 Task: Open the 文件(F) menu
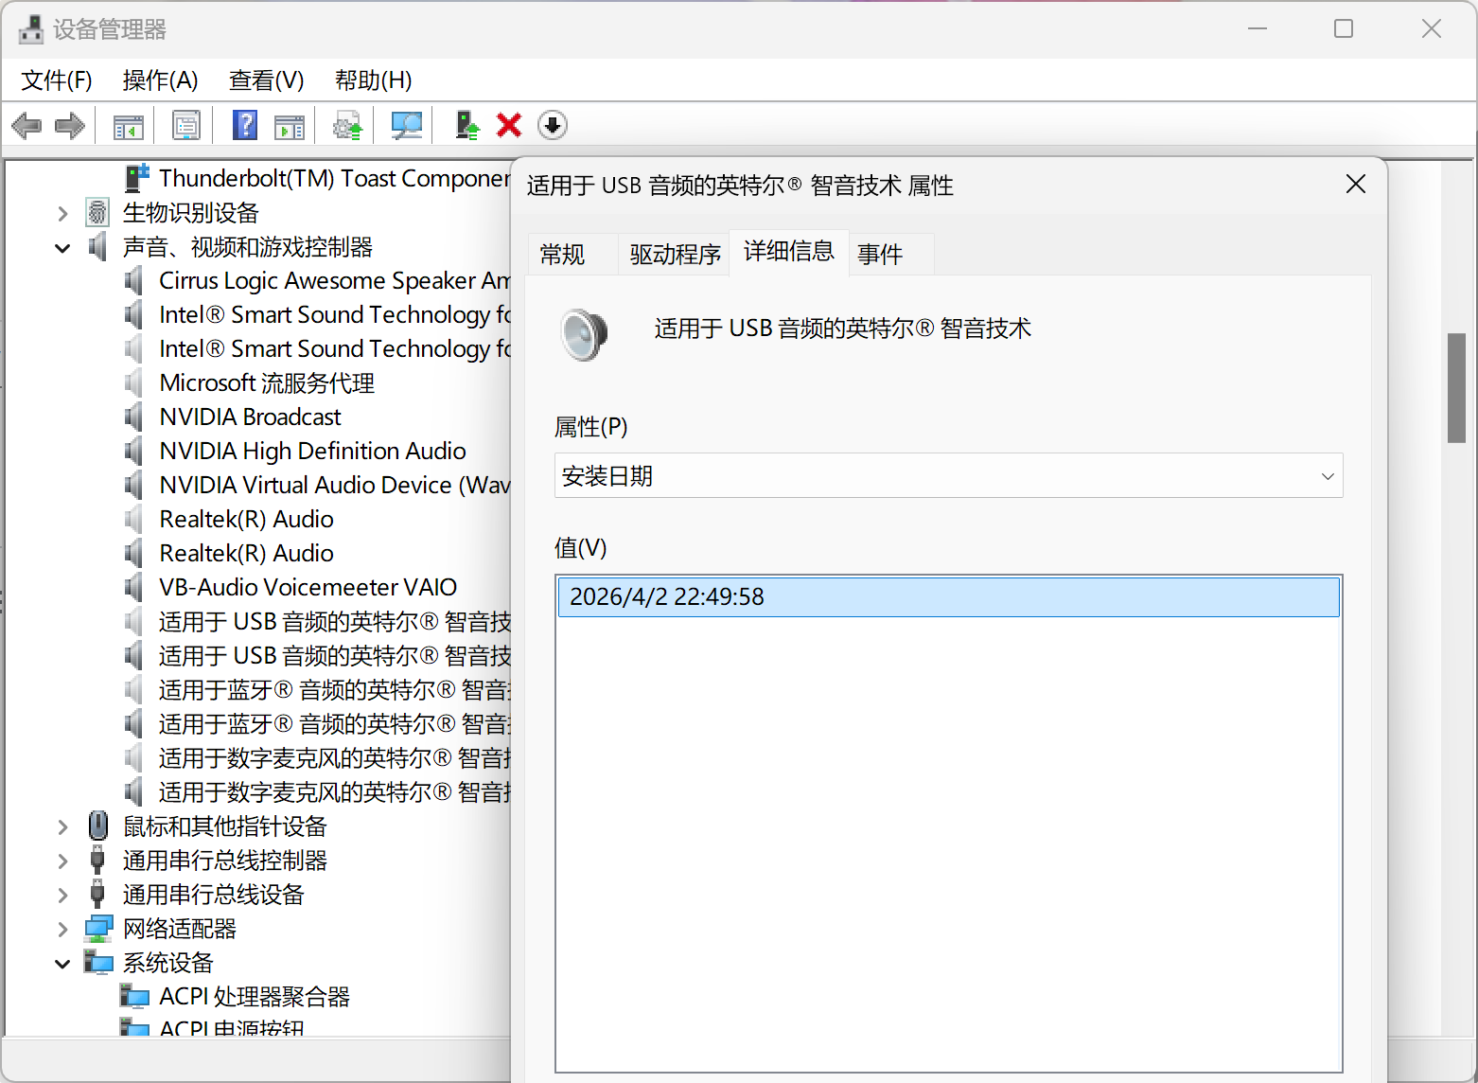[x=57, y=80]
